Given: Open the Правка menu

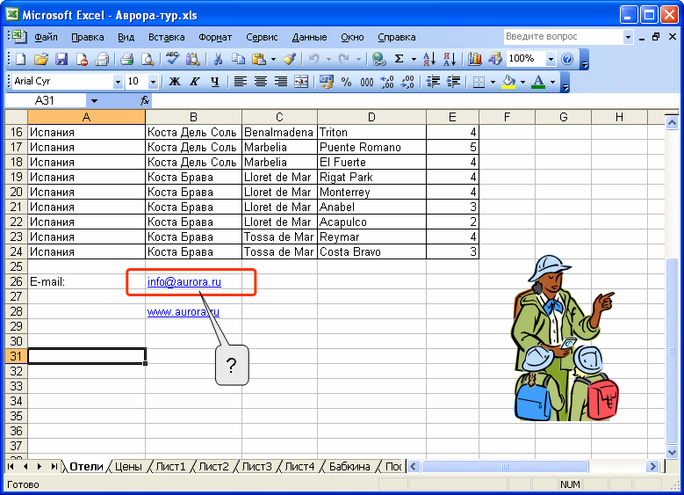Looking at the screenshot, I should (87, 37).
